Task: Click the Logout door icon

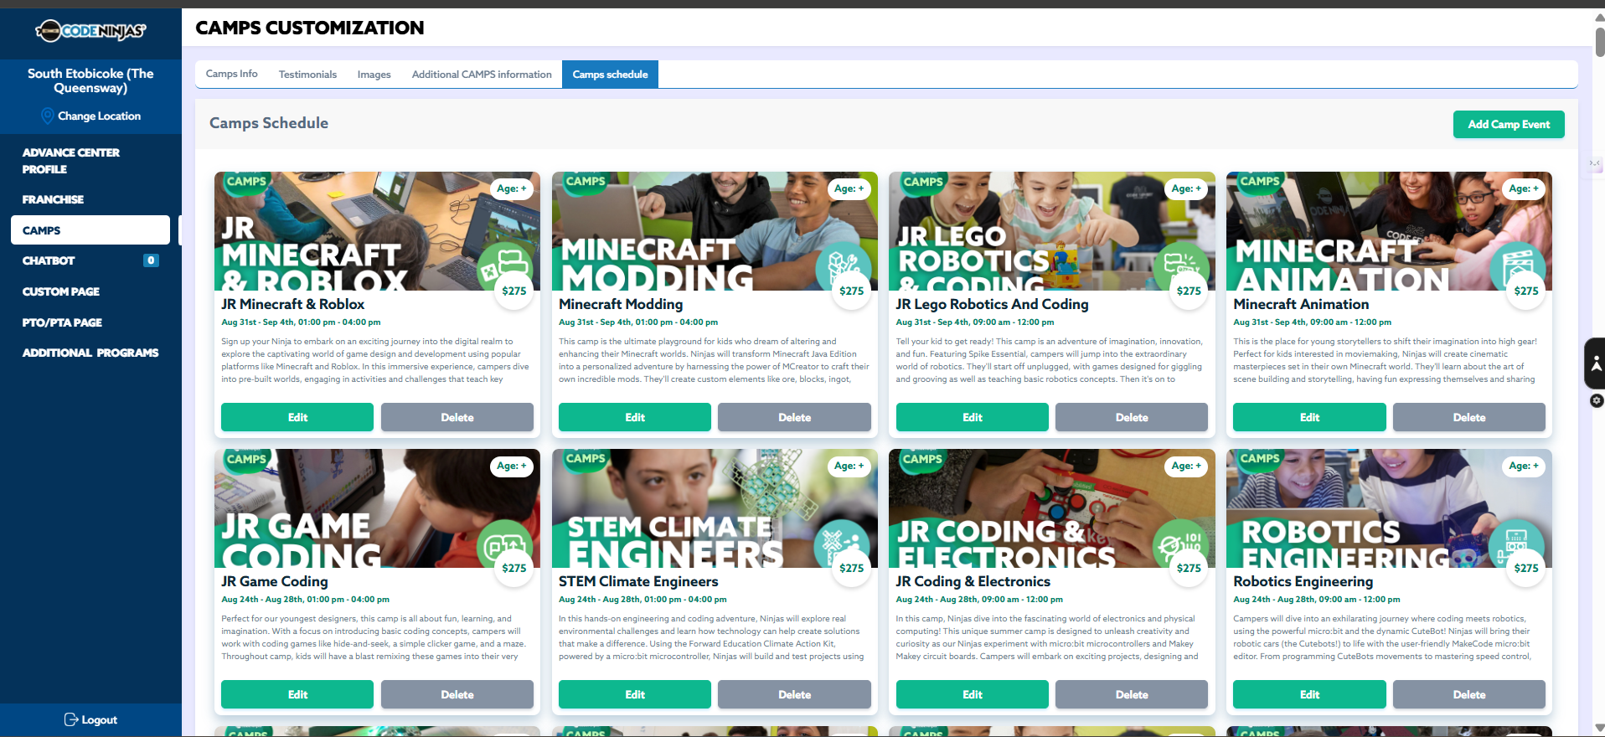Action: (x=71, y=719)
